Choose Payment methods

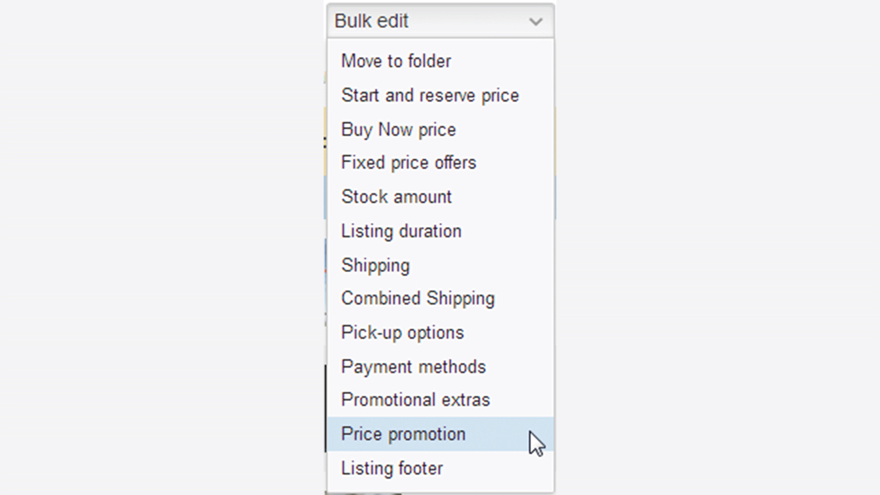(413, 366)
